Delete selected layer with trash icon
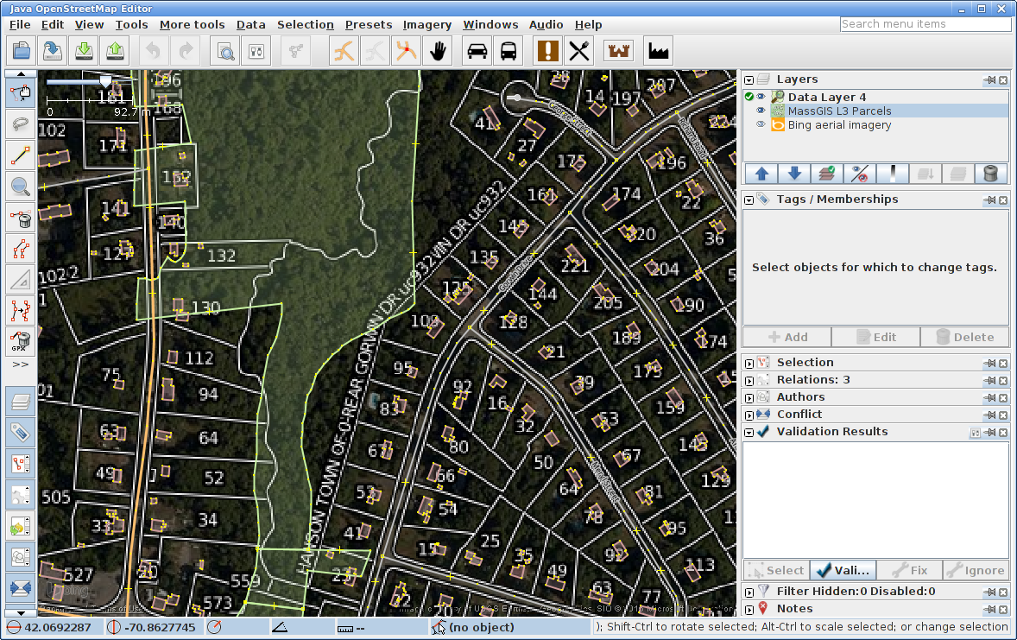 [991, 174]
